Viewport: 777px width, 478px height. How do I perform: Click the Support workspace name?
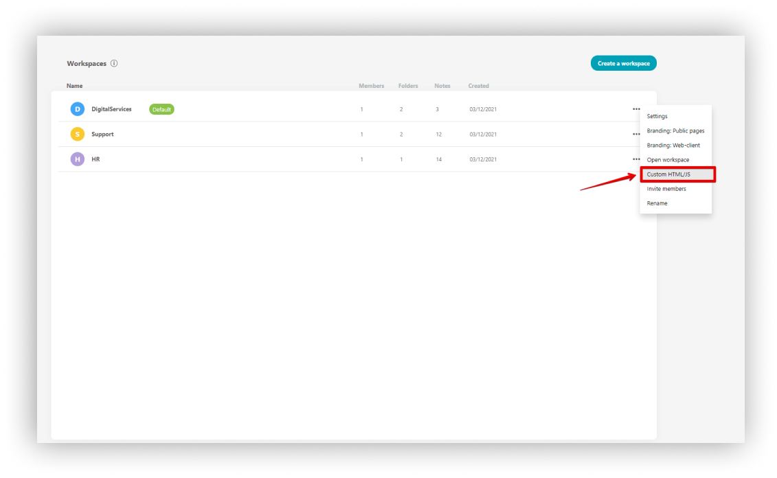click(x=102, y=134)
